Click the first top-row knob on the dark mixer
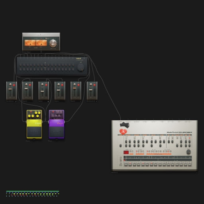204x204 pixels. click(x=20, y=65)
